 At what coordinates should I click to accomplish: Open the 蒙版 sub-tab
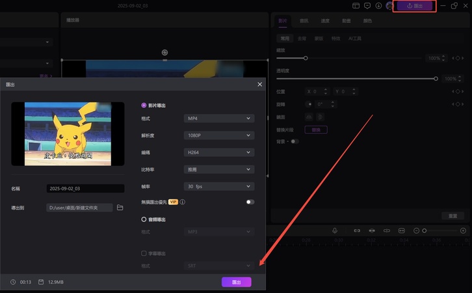[319, 38]
